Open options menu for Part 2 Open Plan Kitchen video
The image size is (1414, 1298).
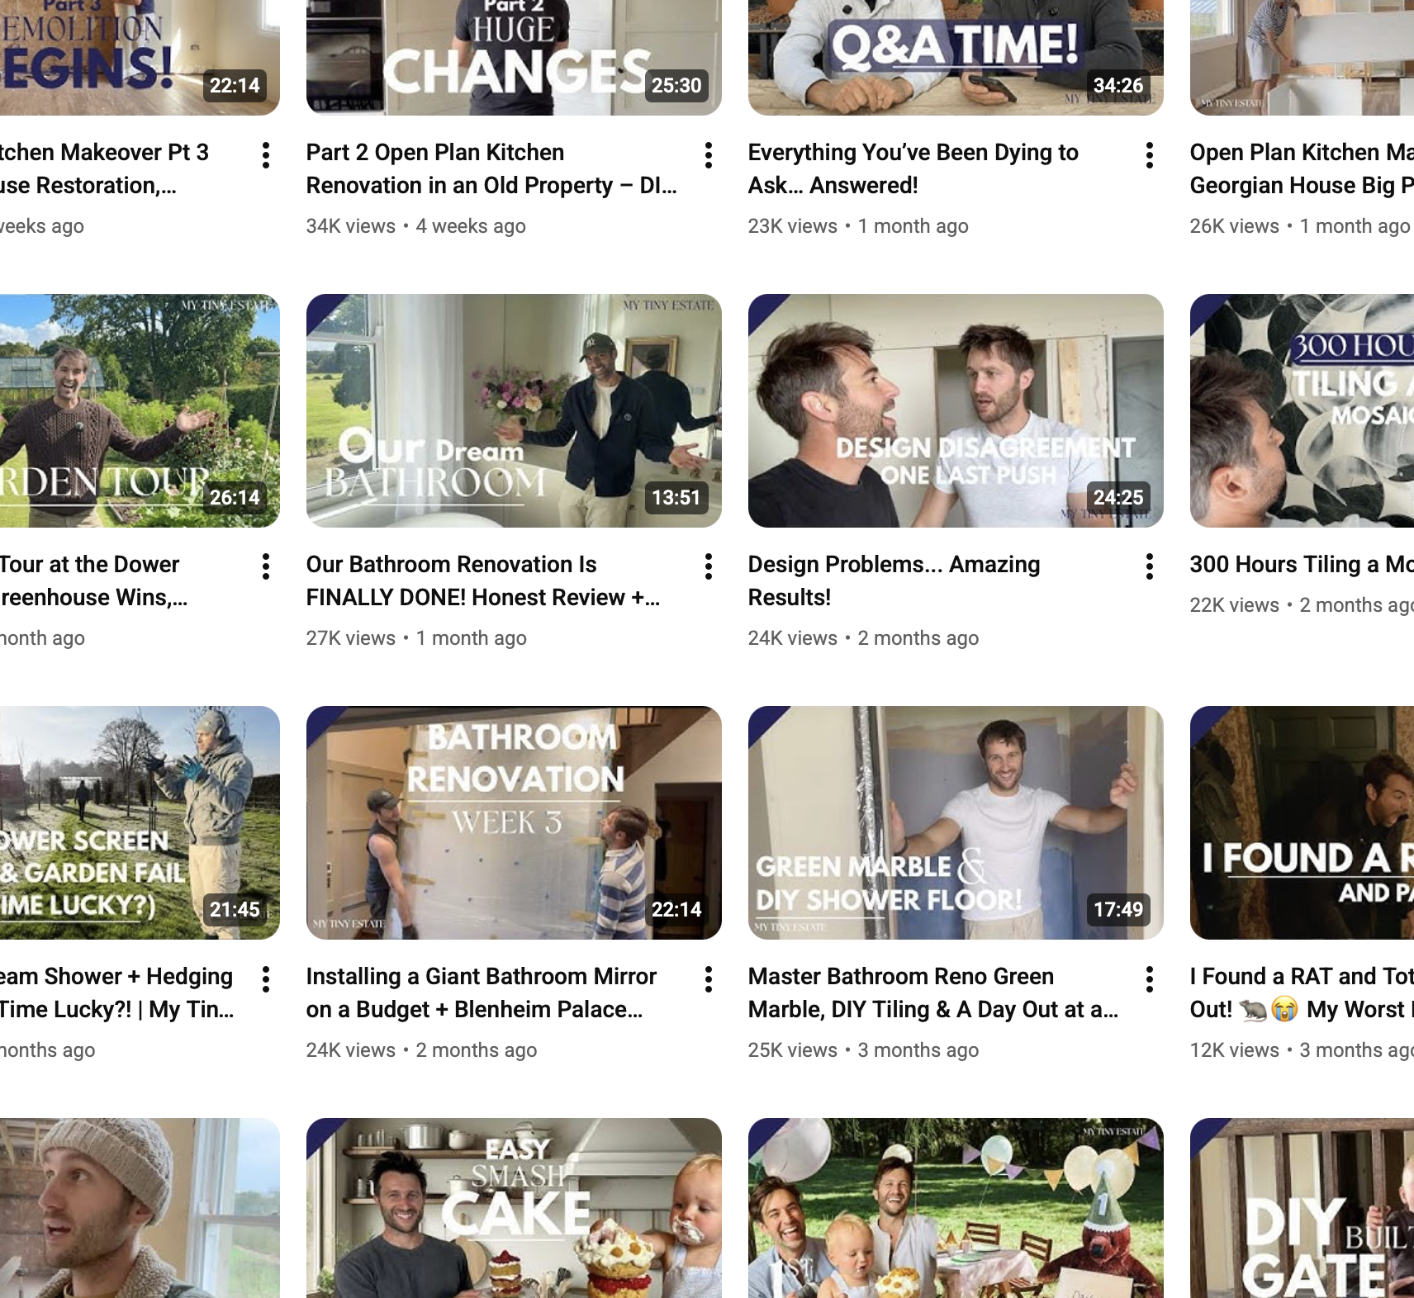pyautogui.click(x=709, y=155)
